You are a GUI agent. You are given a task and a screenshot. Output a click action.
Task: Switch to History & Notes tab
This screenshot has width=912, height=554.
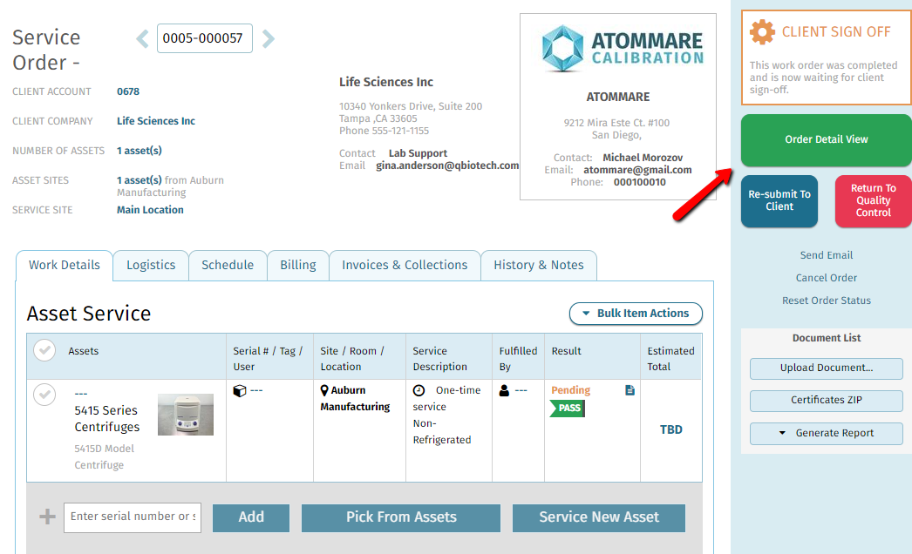(x=539, y=265)
